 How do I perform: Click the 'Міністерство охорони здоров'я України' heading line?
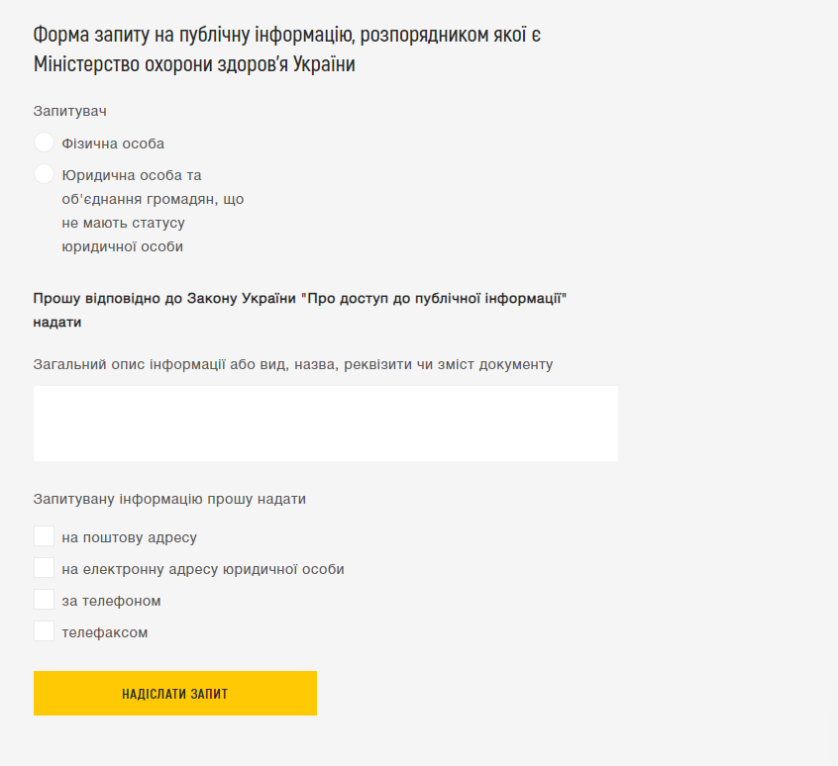pos(194,65)
